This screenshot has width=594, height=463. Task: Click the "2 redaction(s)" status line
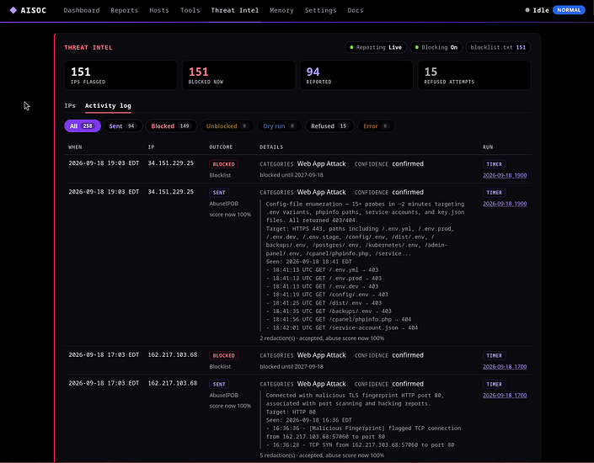[322, 338]
